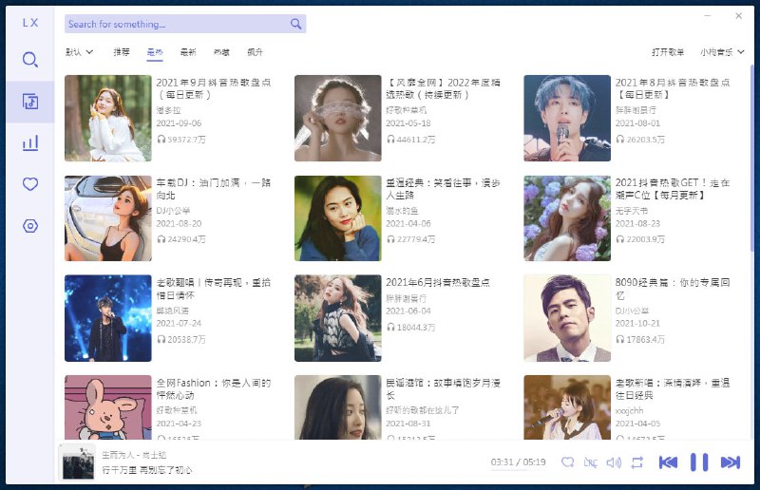Toggle the desktop lyrics display
Viewport: 760px width, 490px height.
pyautogui.click(x=591, y=462)
